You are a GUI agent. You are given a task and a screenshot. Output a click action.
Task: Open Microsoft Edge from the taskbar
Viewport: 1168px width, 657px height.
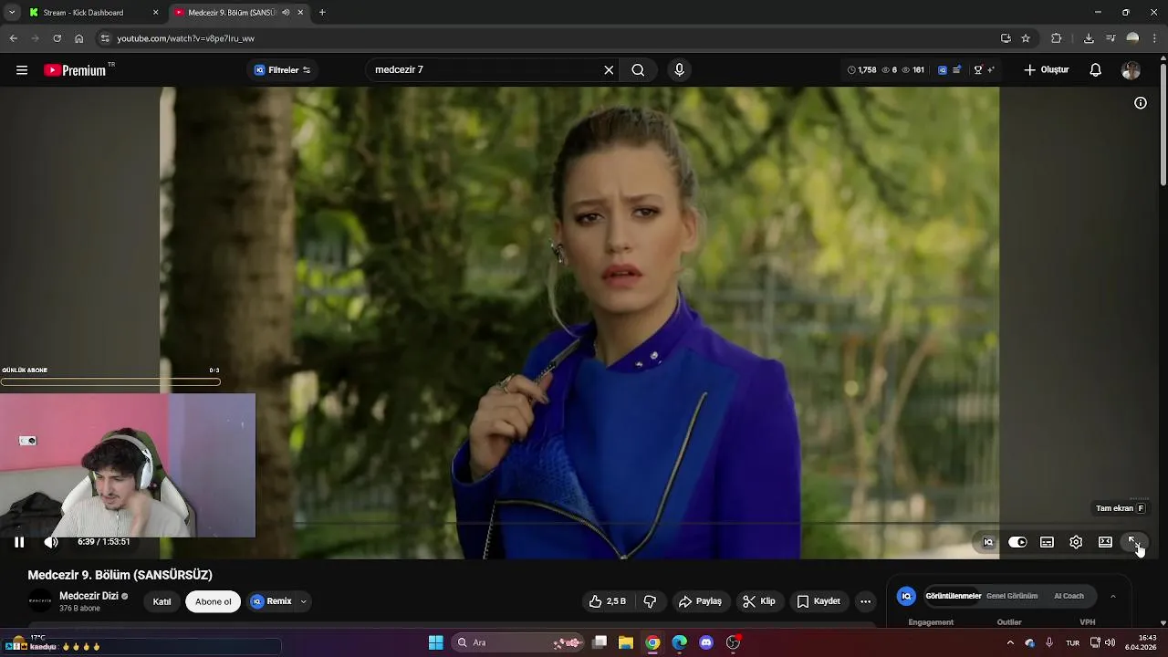[680, 642]
